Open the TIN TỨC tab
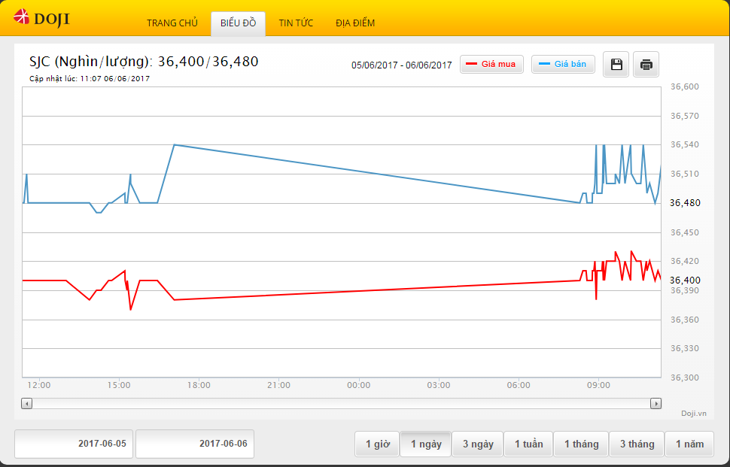The height and width of the screenshot is (467, 730). pos(296,23)
